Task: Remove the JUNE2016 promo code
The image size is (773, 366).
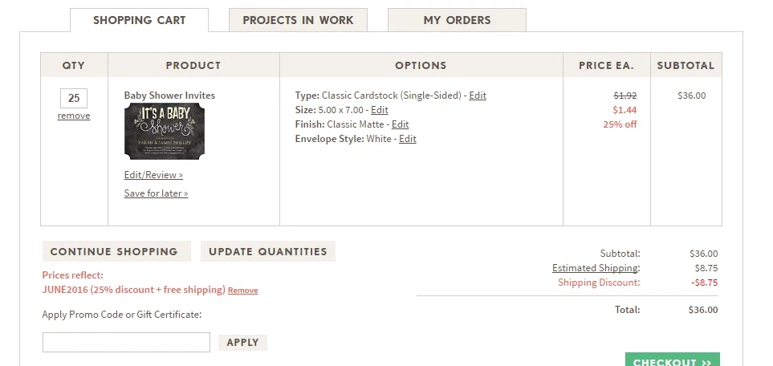Action: click(x=242, y=291)
